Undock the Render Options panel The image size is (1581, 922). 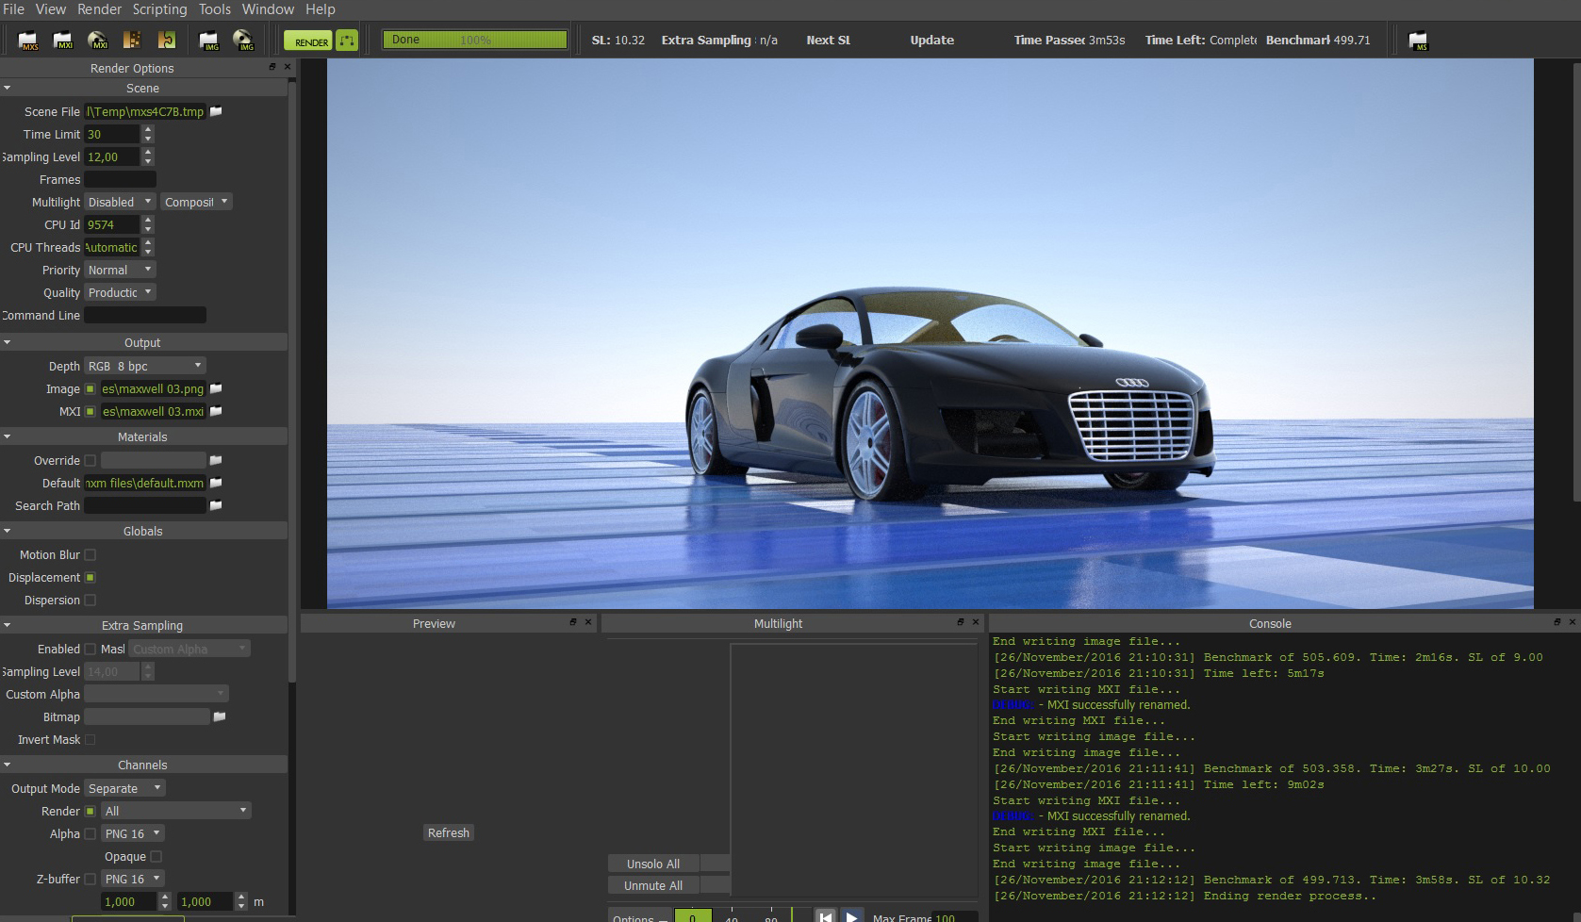point(272,67)
